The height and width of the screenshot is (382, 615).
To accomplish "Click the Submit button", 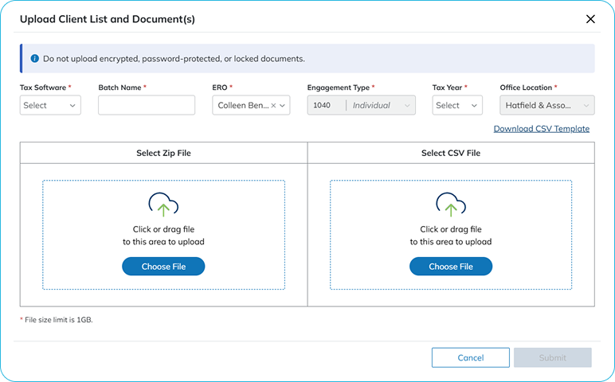I will [x=553, y=357].
